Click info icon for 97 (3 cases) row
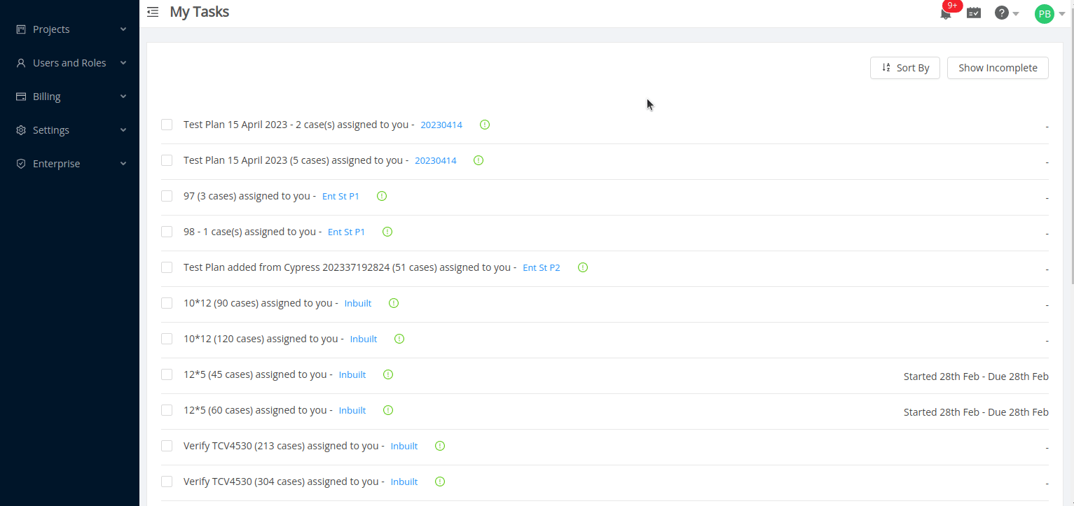This screenshot has height=506, width=1074. (382, 196)
